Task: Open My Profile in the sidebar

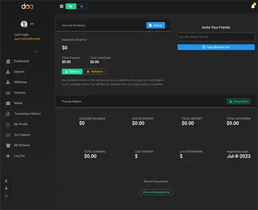Action: point(21,124)
